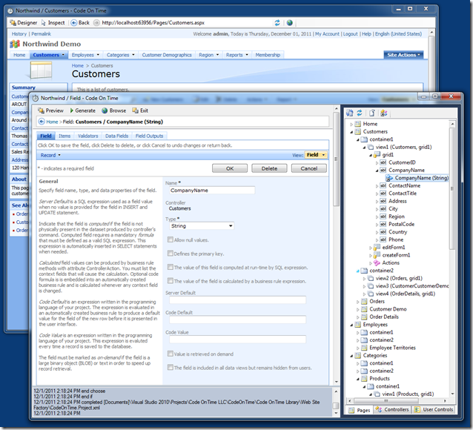Click the new page icon in explorer toolbar
This screenshot has width=473, height=430.
[372, 113]
